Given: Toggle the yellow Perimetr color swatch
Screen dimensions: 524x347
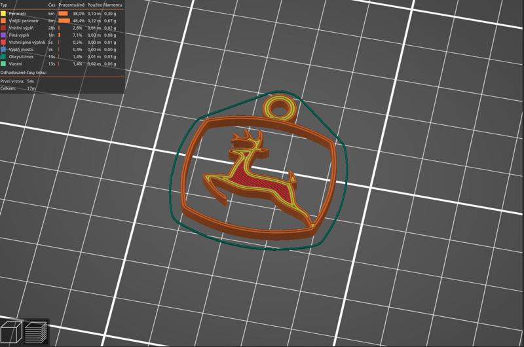Looking at the screenshot, I should click(3, 14).
